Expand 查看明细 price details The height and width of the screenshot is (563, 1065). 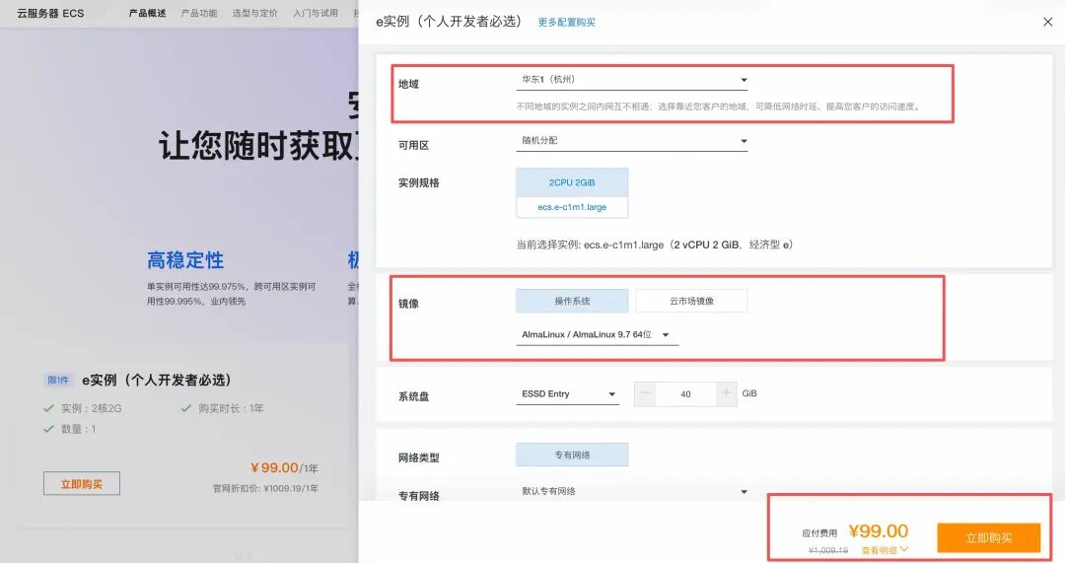click(x=885, y=550)
